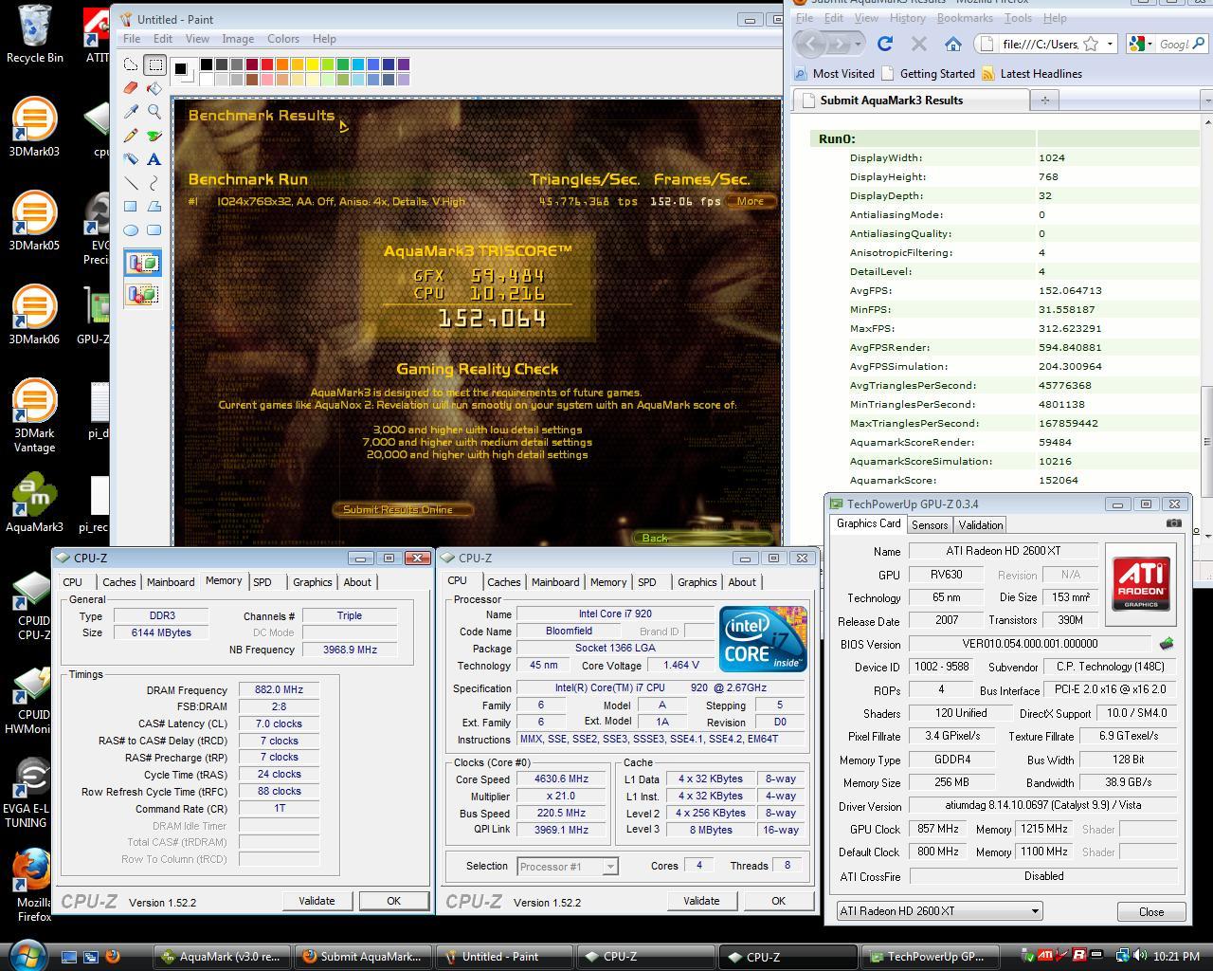Screen dimensions: 1213x971
Task: Select the straight Line tool in Paint
Action: tap(131, 183)
